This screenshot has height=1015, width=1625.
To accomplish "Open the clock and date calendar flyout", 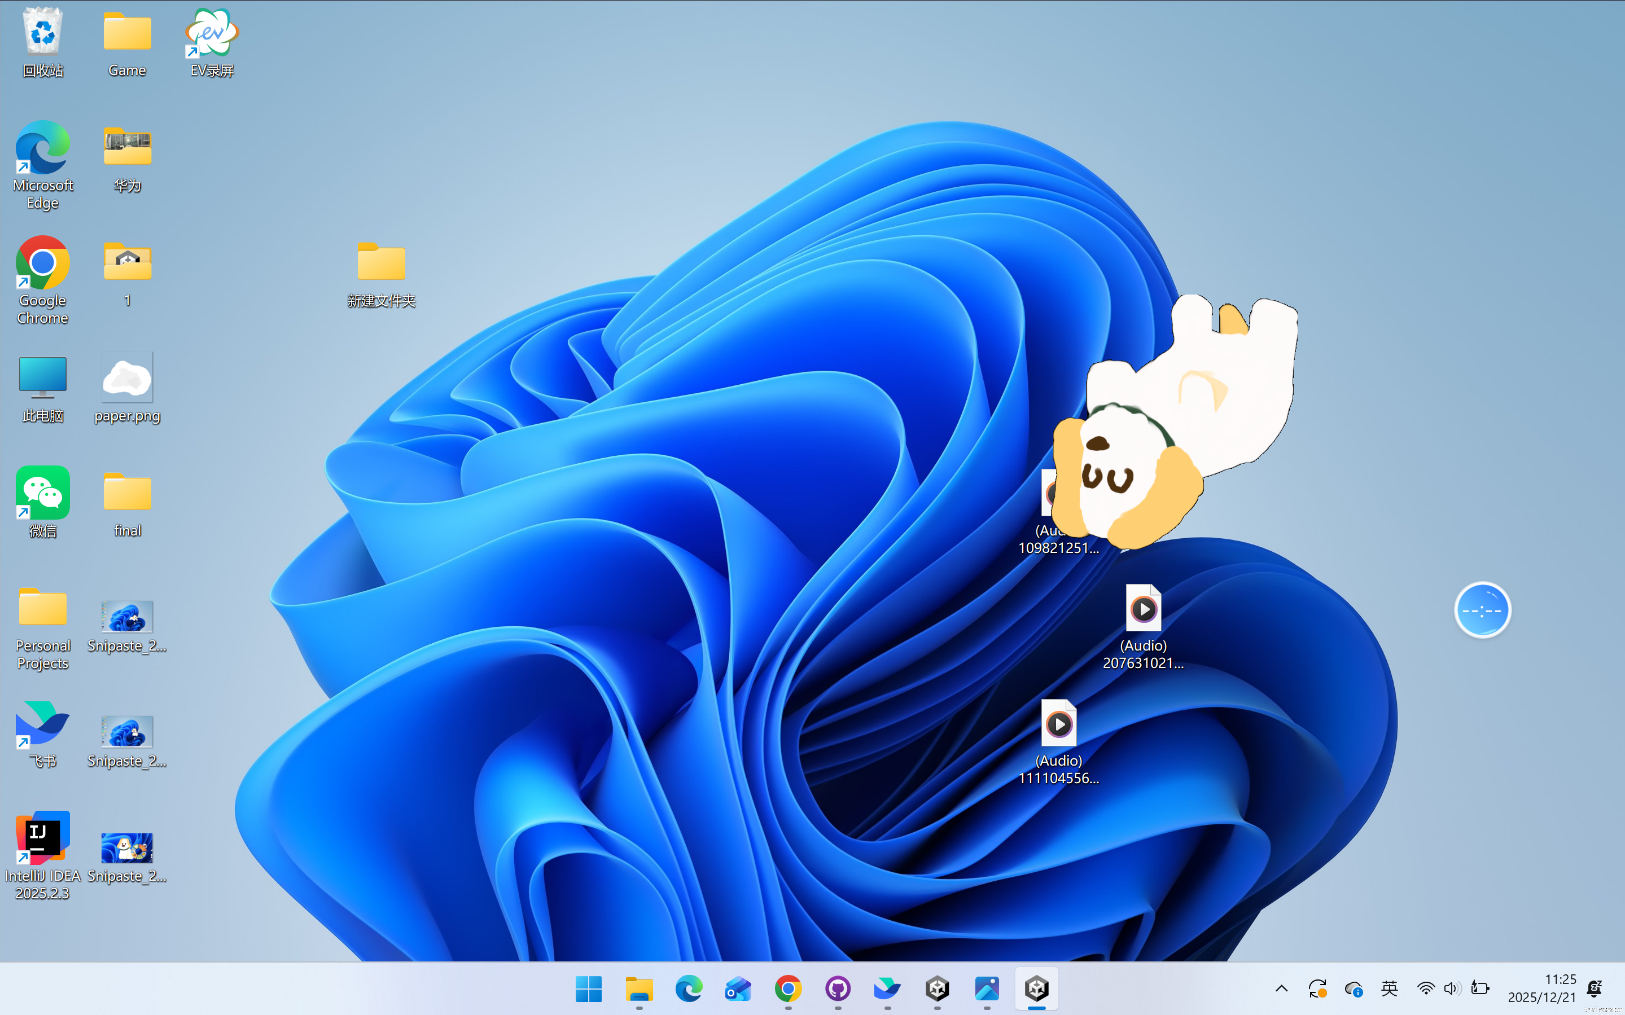I will (1541, 988).
